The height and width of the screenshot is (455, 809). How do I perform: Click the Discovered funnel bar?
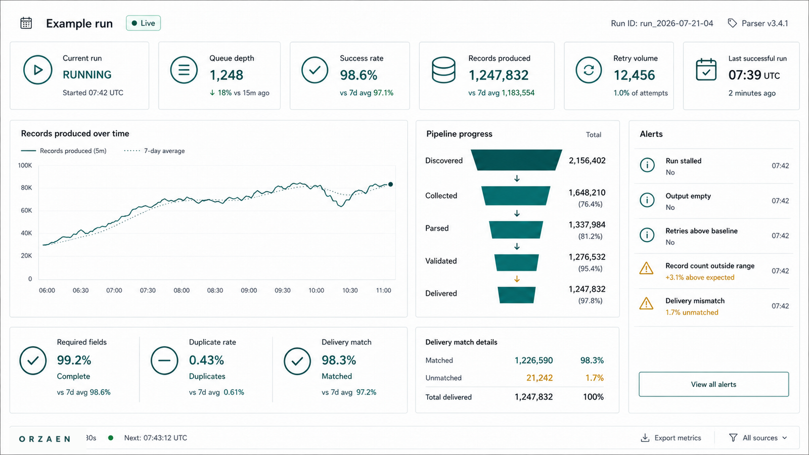click(x=516, y=160)
